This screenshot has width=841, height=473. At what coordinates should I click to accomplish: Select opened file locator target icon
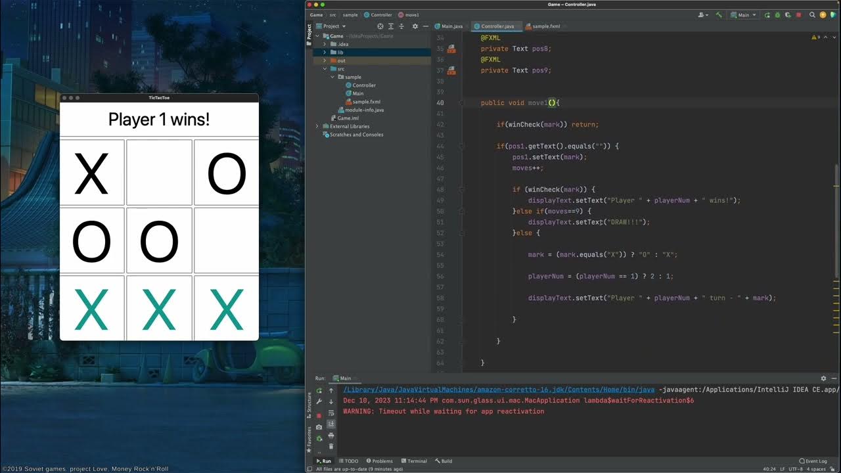coord(380,26)
